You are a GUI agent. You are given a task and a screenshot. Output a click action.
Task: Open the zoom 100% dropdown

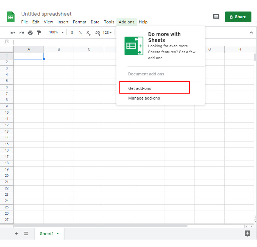tap(56, 32)
